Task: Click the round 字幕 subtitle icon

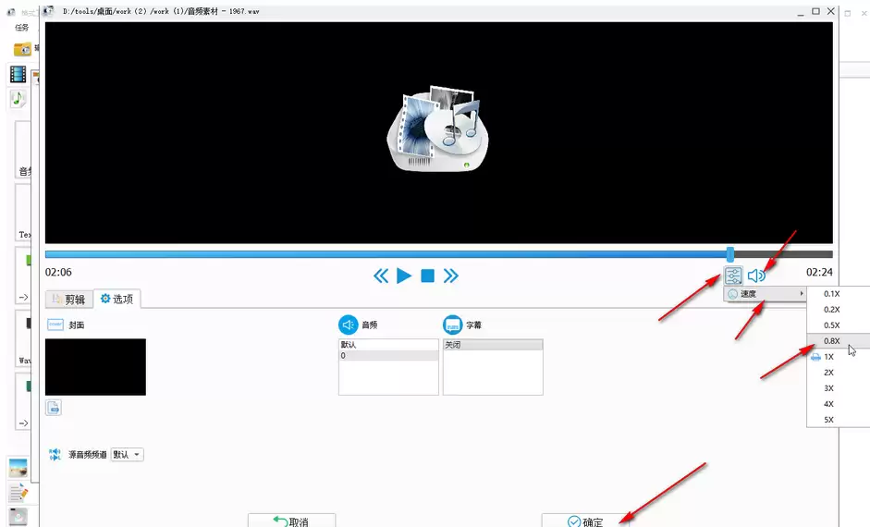Action: (453, 325)
